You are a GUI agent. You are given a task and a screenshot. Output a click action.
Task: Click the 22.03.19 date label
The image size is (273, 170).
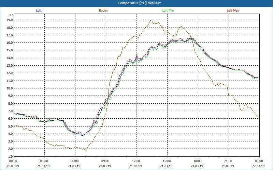click(258, 166)
